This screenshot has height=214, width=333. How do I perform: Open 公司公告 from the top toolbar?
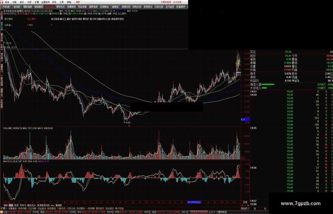click(159, 7)
